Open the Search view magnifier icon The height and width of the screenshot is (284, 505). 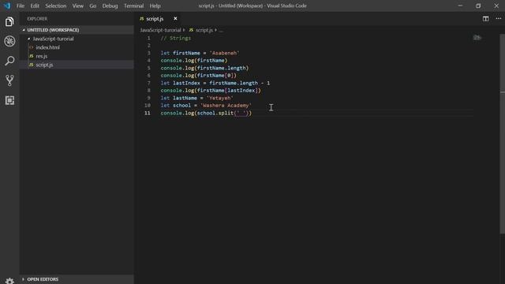9,61
